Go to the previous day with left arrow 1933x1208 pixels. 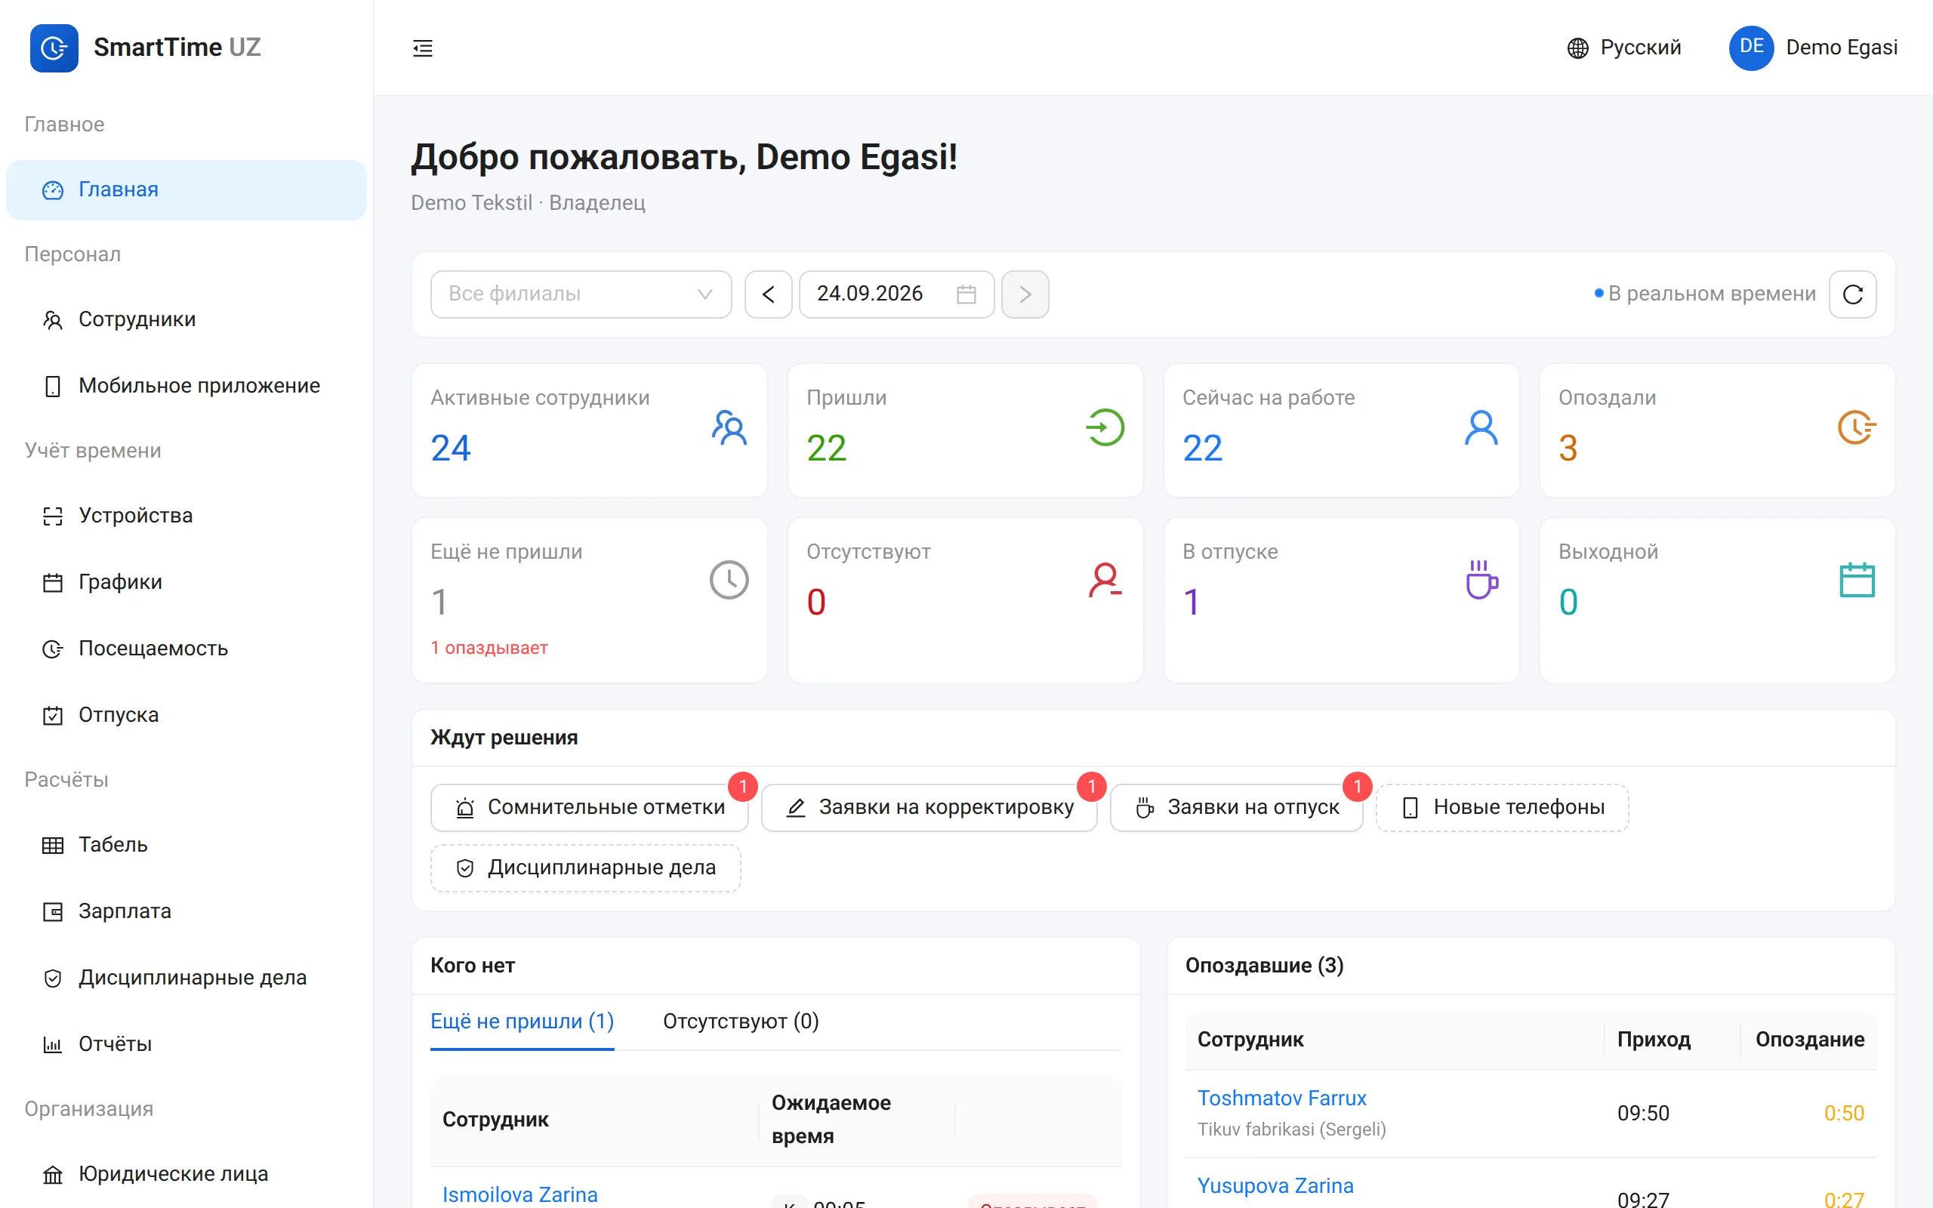pyautogui.click(x=768, y=294)
